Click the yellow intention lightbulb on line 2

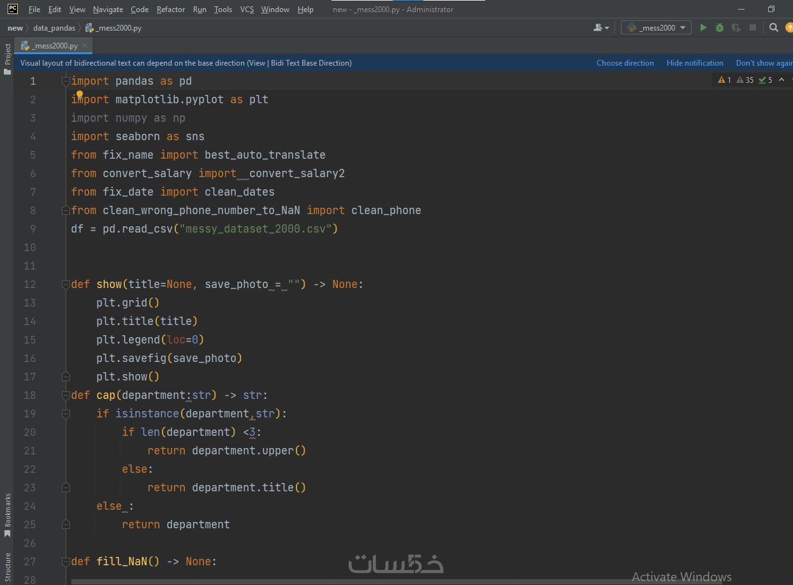[80, 94]
